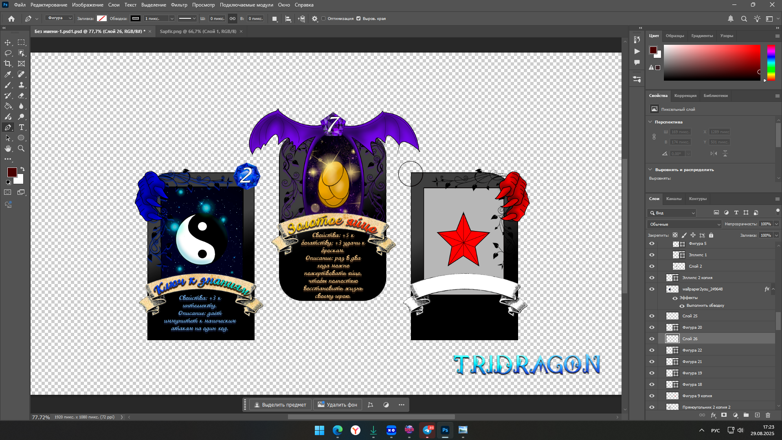
Task: Switch to the Sapfir.png document tab
Action: point(198,31)
